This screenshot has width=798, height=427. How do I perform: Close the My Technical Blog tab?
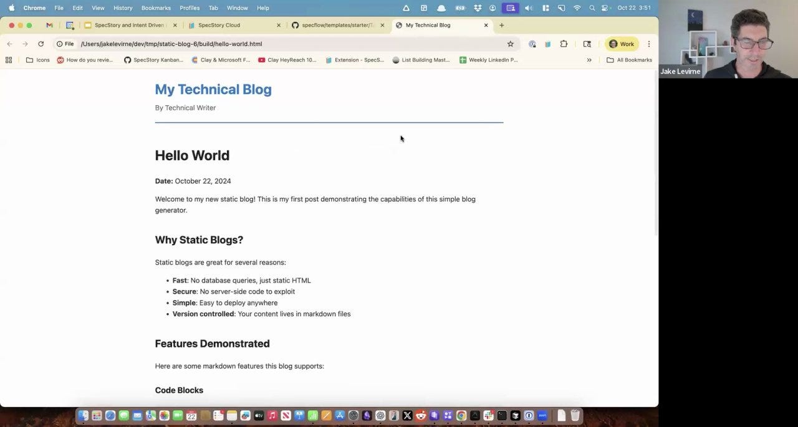pyautogui.click(x=486, y=25)
